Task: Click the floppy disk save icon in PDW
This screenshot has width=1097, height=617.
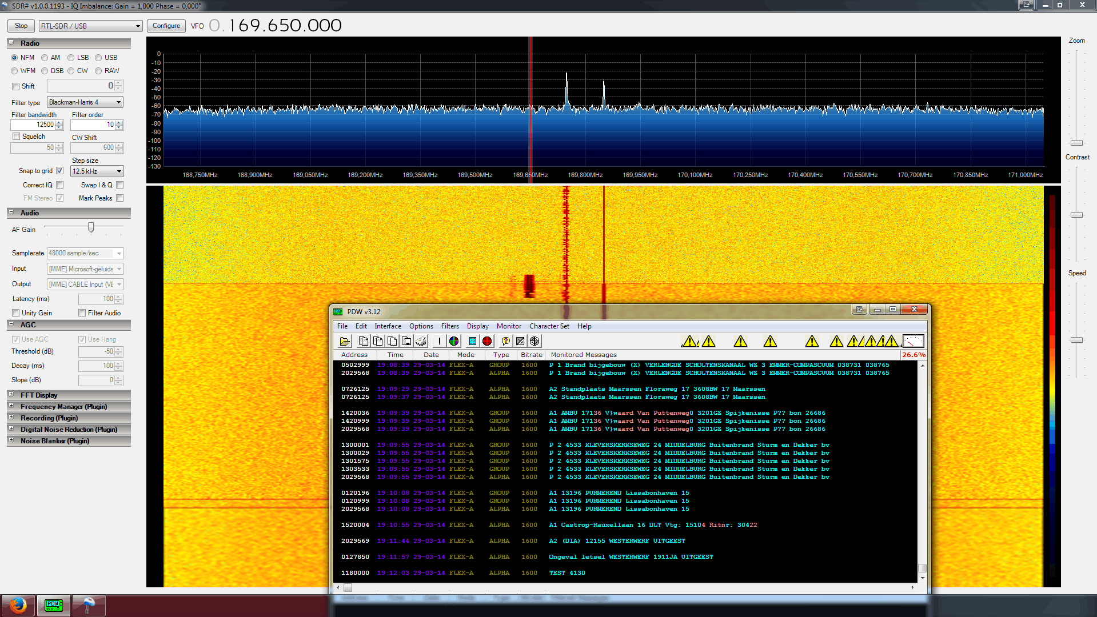Action: (x=406, y=341)
